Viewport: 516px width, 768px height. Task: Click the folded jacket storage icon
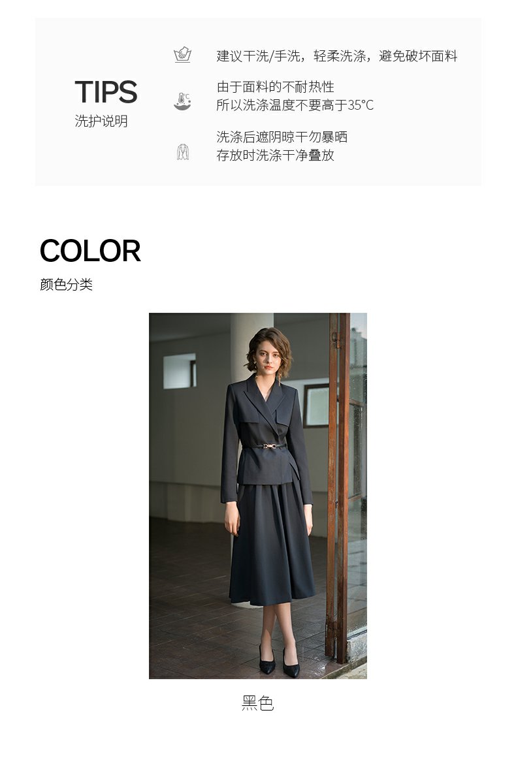tap(183, 152)
